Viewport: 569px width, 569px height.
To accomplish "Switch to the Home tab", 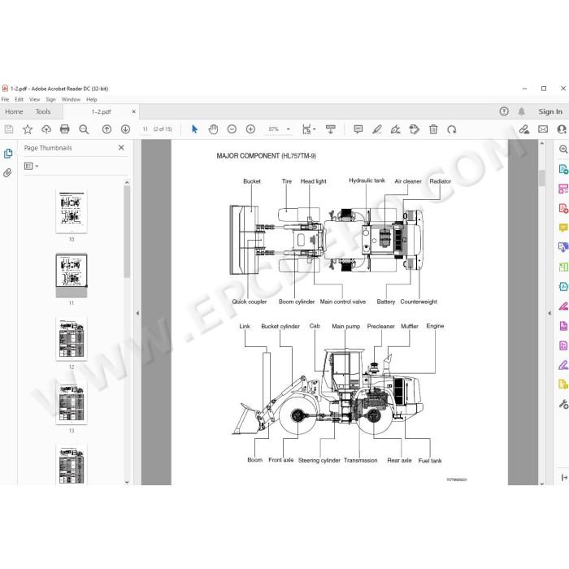I will click(x=14, y=112).
